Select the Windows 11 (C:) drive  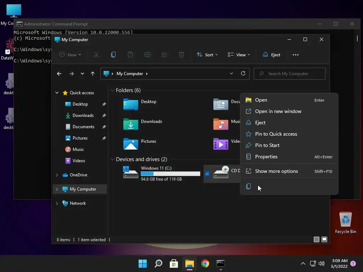click(162, 173)
